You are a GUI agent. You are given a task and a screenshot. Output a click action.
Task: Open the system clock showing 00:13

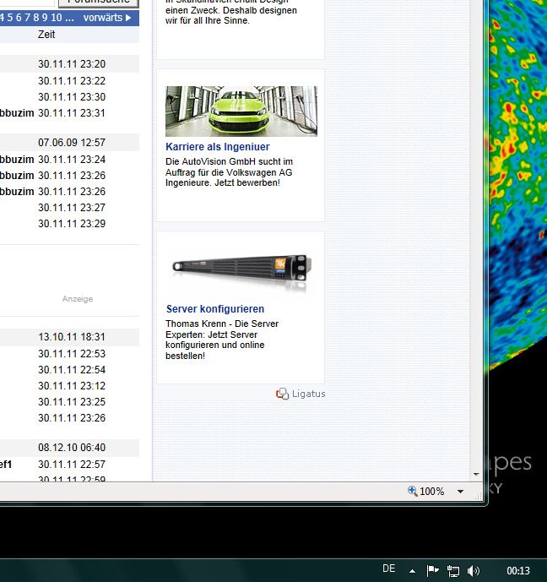518,571
